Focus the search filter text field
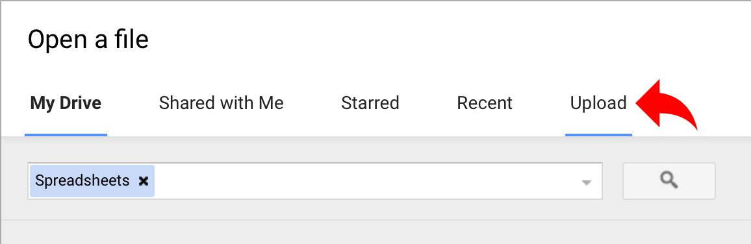Viewport: 751px width, 244px height. (314, 181)
